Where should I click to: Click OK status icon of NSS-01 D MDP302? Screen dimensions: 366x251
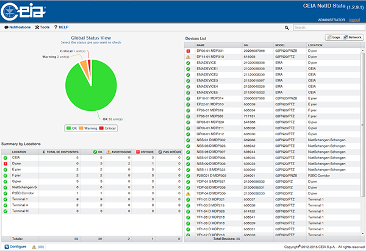[188, 140]
